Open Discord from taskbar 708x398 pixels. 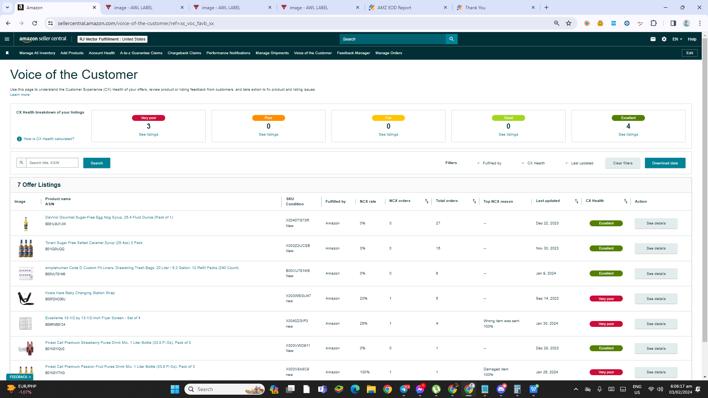coord(501,389)
